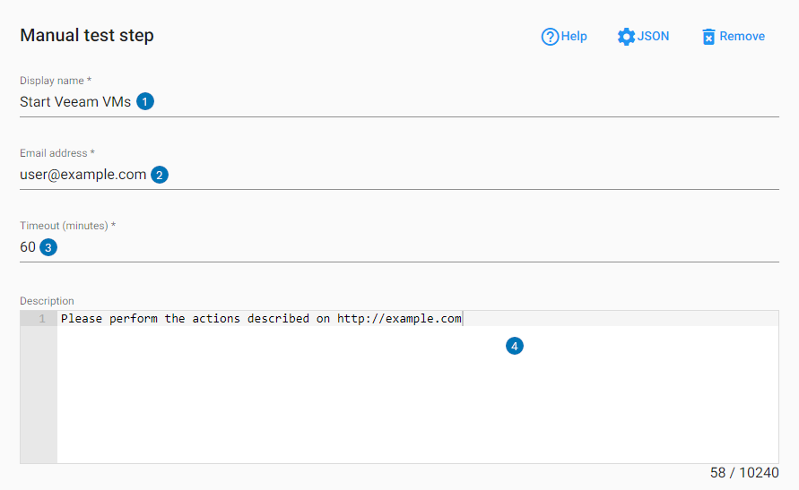The height and width of the screenshot is (490, 799).
Task: Click badge 3 beside the timeout value
Action: pos(48,247)
